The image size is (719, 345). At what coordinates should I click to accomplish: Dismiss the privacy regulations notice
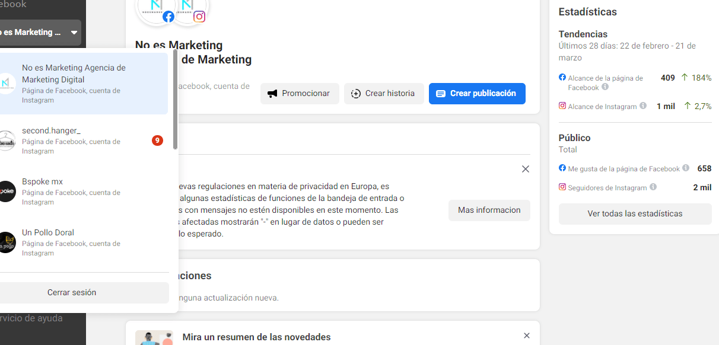click(525, 169)
